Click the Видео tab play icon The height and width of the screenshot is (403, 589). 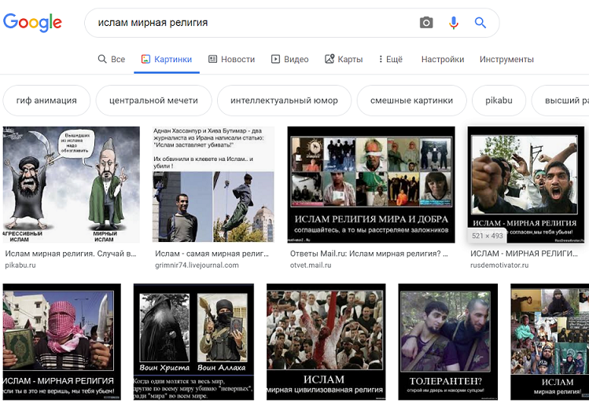275,59
